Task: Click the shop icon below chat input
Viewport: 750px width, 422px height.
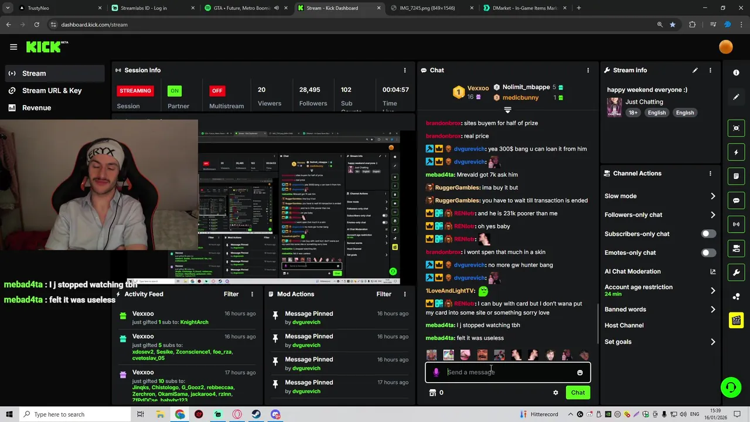Action: 432,393
